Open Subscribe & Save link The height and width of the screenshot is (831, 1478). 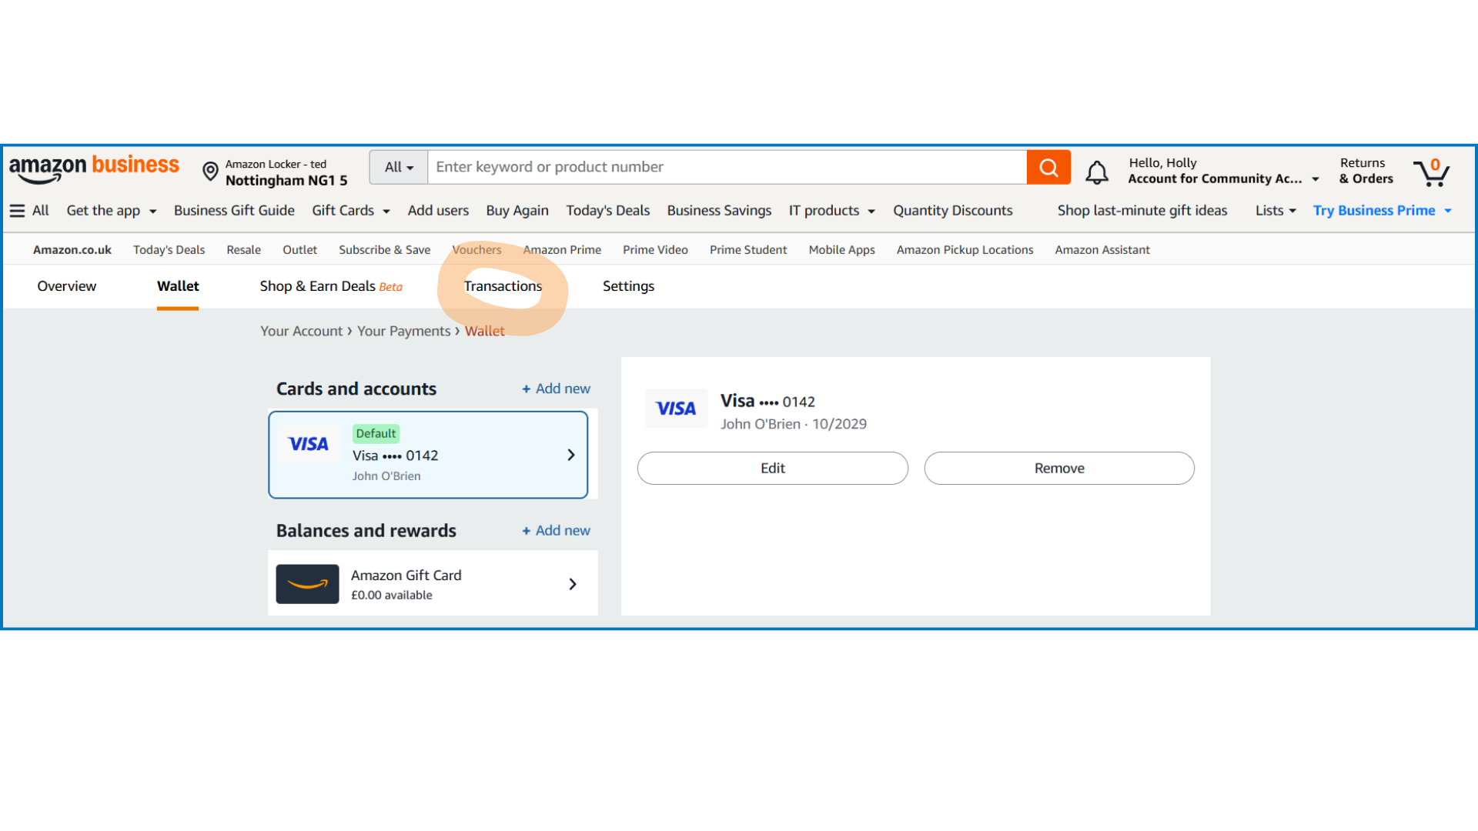click(385, 250)
